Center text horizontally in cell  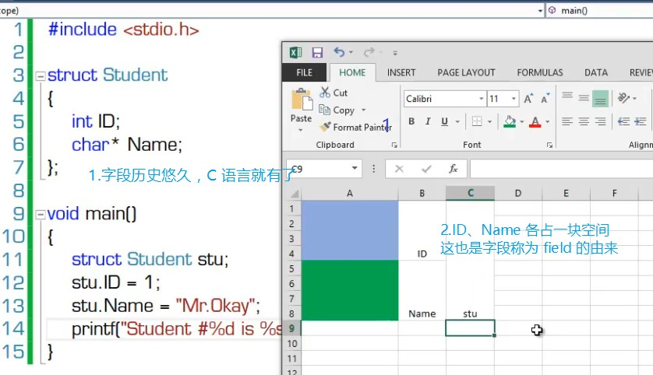584,121
